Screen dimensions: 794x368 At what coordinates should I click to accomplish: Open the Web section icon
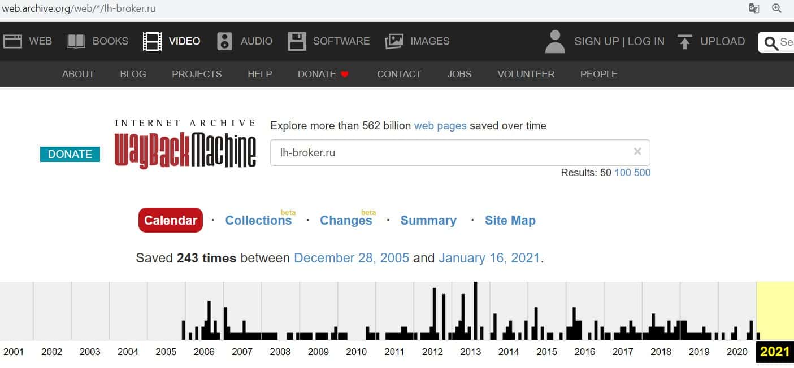tap(12, 41)
